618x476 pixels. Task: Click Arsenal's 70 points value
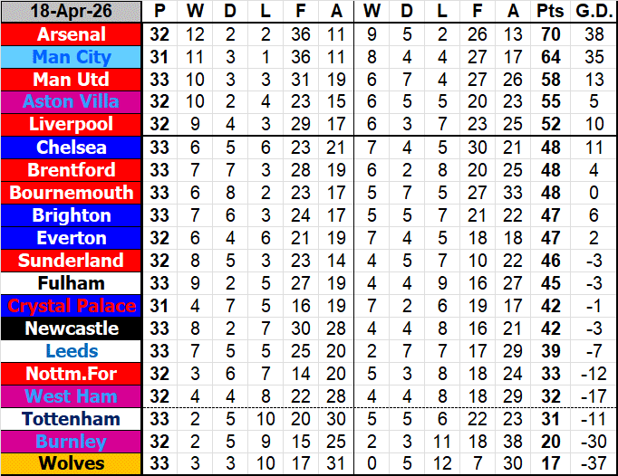(547, 34)
